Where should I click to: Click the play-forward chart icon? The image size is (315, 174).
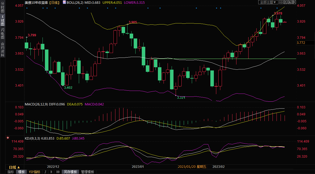(289, 2)
